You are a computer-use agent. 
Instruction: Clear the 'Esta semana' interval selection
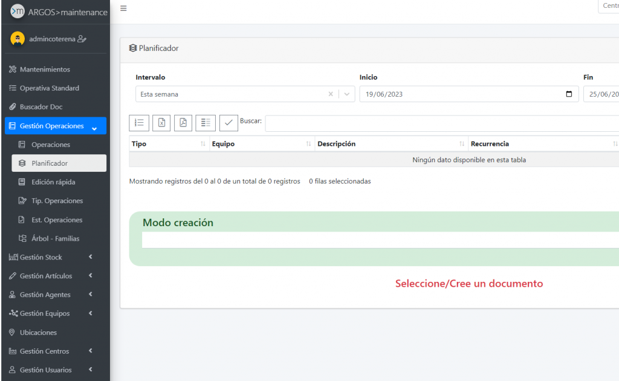tap(331, 94)
